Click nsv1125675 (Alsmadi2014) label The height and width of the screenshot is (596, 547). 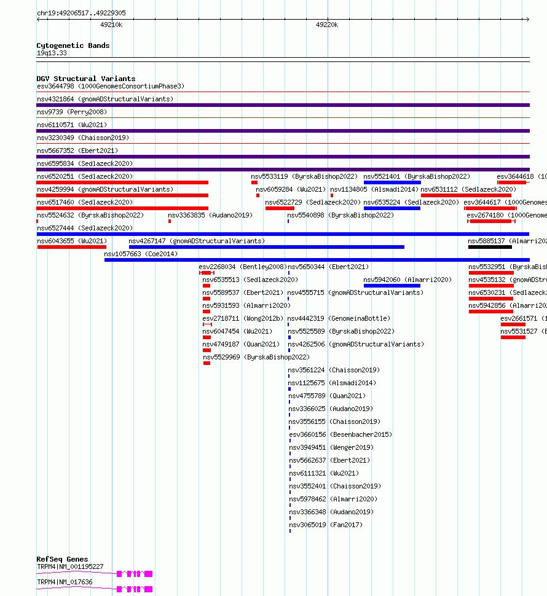click(x=332, y=383)
